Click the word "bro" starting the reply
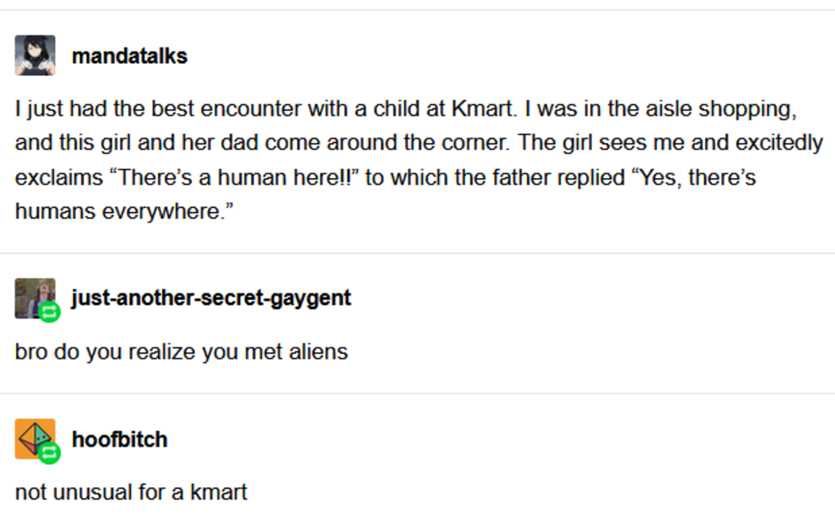This screenshot has width=835, height=524. pos(31,351)
